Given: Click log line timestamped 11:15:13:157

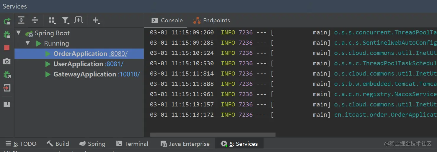Looking at the screenshot, I should 293,104.
